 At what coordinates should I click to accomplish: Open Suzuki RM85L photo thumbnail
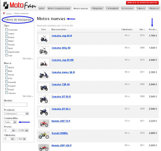coord(44,136)
